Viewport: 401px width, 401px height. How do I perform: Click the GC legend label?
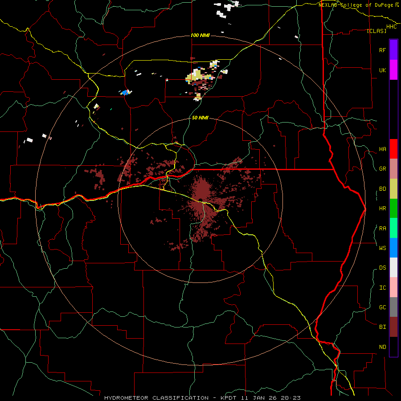click(382, 307)
